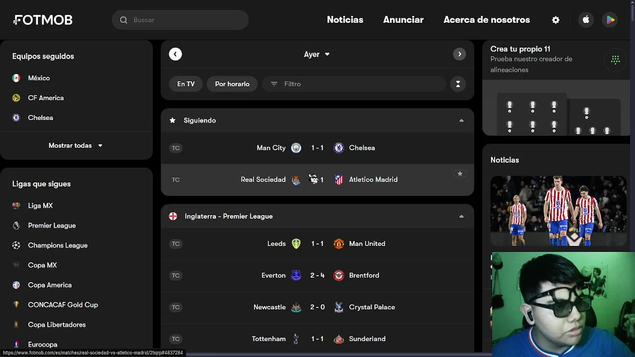Open the Noticias menu item
Image resolution: width=635 pixels, height=357 pixels.
tap(345, 20)
